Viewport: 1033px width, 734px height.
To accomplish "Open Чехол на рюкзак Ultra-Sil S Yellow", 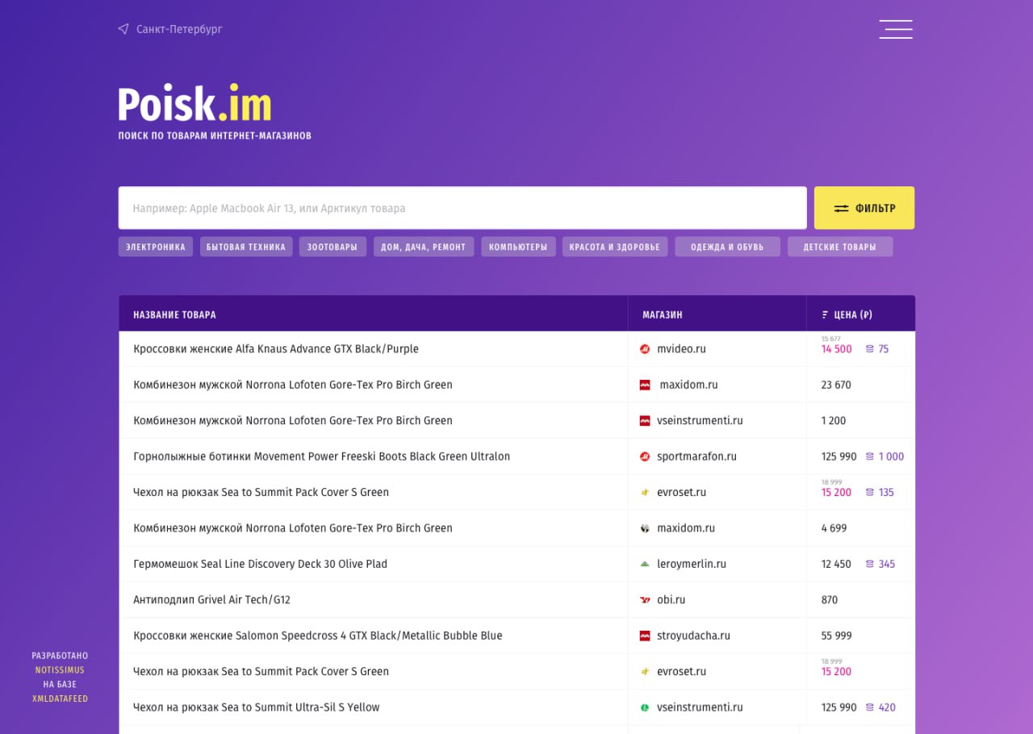I will pyautogui.click(x=257, y=707).
